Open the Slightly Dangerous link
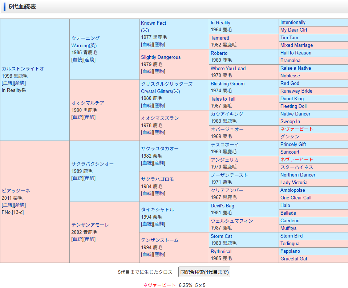 click(161, 57)
